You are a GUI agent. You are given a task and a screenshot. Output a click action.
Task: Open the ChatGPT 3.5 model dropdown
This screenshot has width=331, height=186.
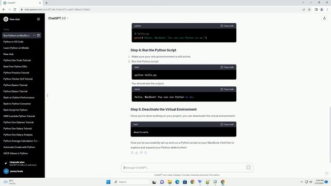click(58, 19)
